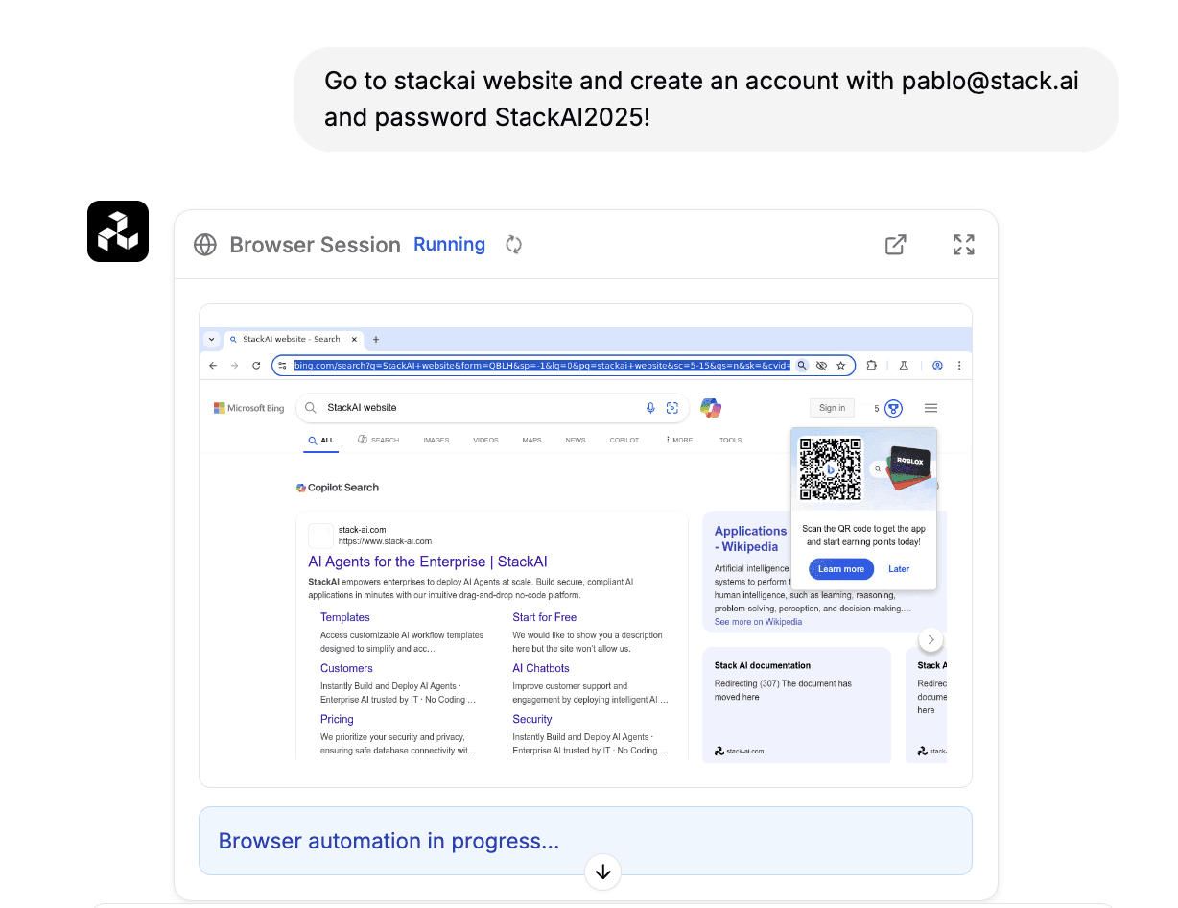
Task: Close the StackAI website search tab
Action: [x=354, y=339]
